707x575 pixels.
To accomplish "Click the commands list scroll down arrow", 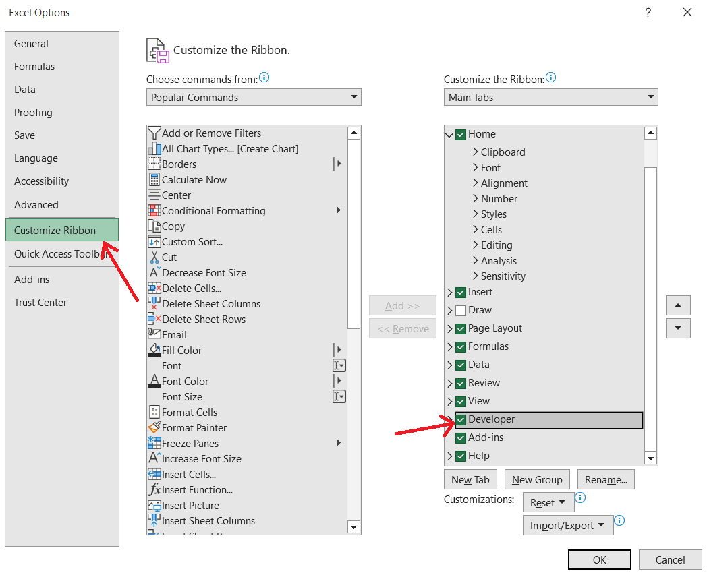I will click(x=354, y=526).
